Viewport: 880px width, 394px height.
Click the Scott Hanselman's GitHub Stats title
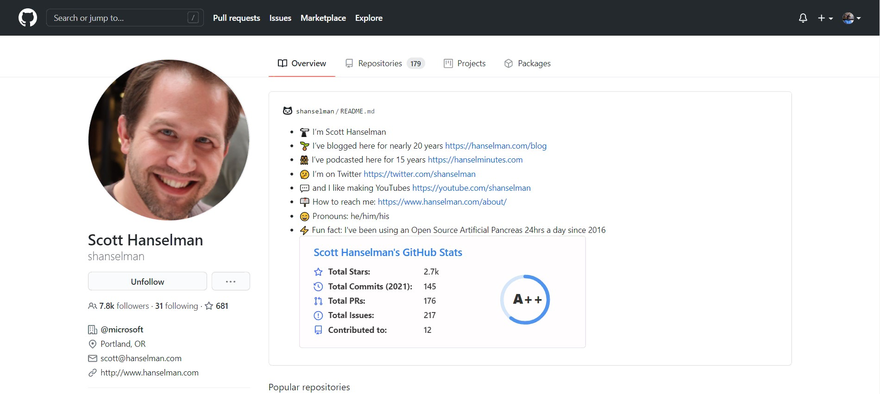click(388, 252)
